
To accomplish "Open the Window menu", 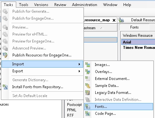I will pyautogui.click(x=110, y=5).
